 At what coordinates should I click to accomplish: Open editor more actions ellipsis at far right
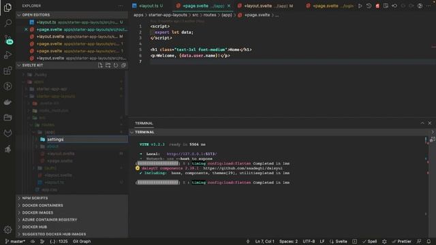tap(429, 6)
